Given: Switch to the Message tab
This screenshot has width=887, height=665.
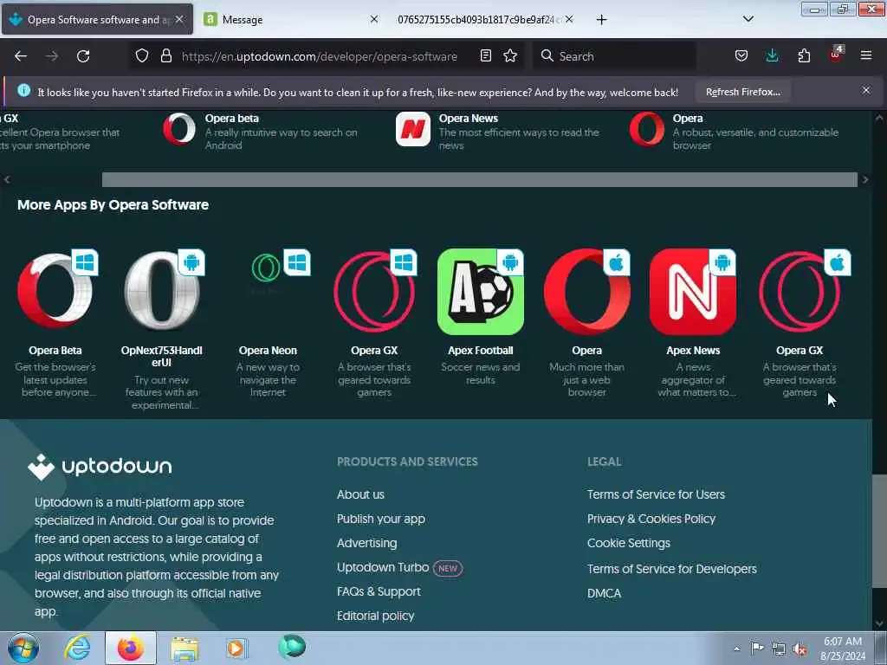Looking at the screenshot, I should point(291,20).
